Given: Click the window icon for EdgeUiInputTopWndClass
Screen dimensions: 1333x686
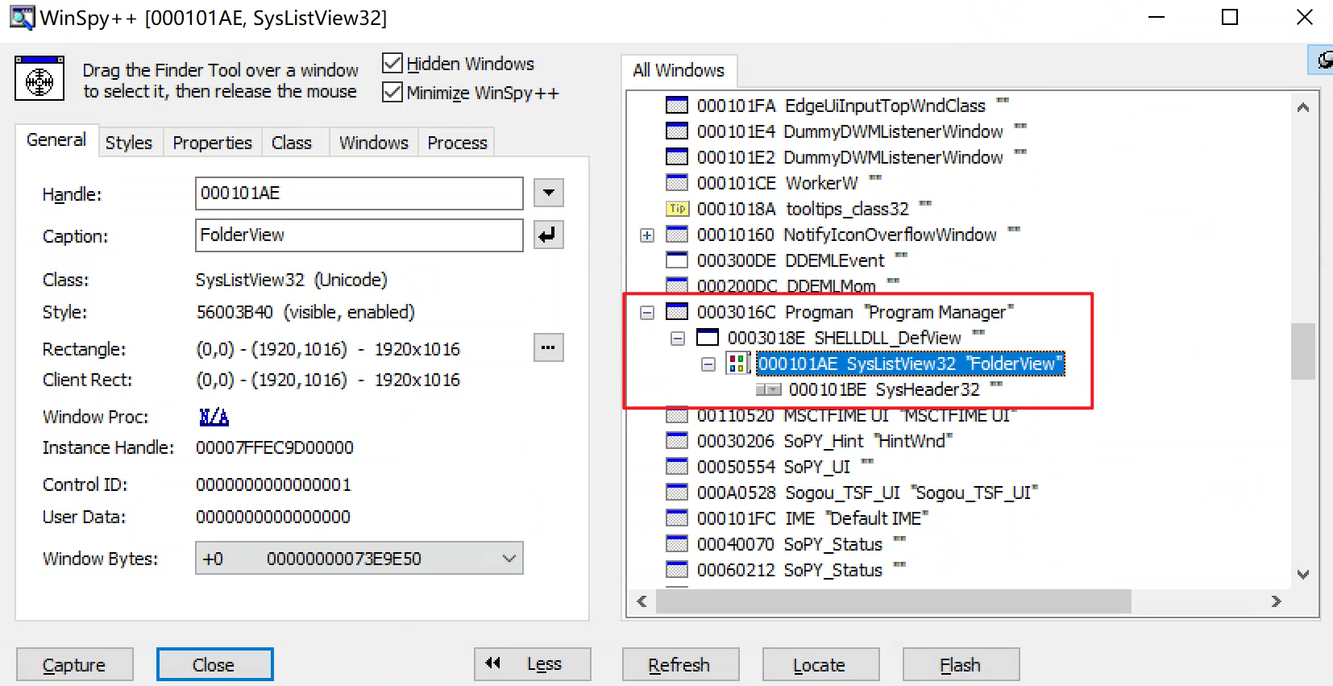Looking at the screenshot, I should (677, 106).
